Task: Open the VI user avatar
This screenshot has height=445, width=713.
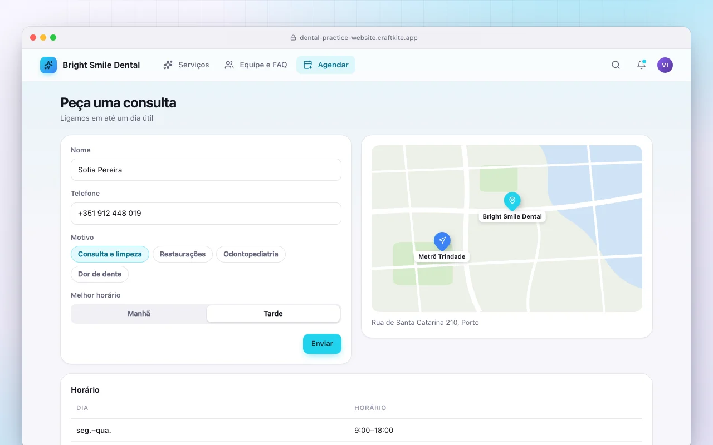Action: tap(665, 65)
